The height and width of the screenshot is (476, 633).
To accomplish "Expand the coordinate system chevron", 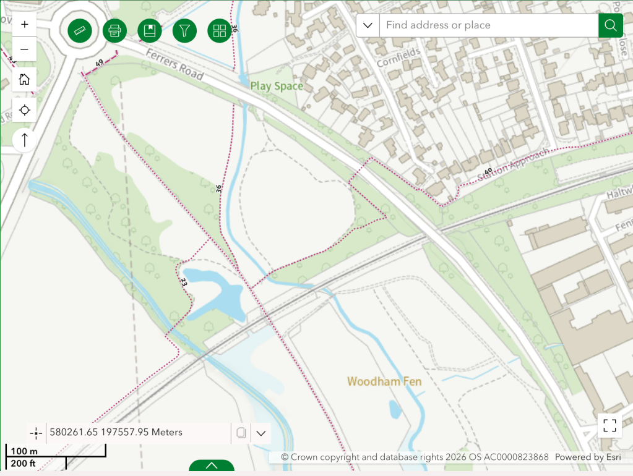I will tap(261, 433).
